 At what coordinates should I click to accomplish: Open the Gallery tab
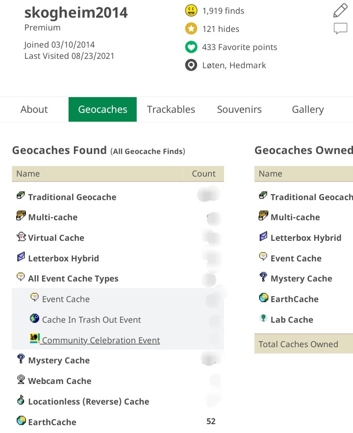pos(308,109)
